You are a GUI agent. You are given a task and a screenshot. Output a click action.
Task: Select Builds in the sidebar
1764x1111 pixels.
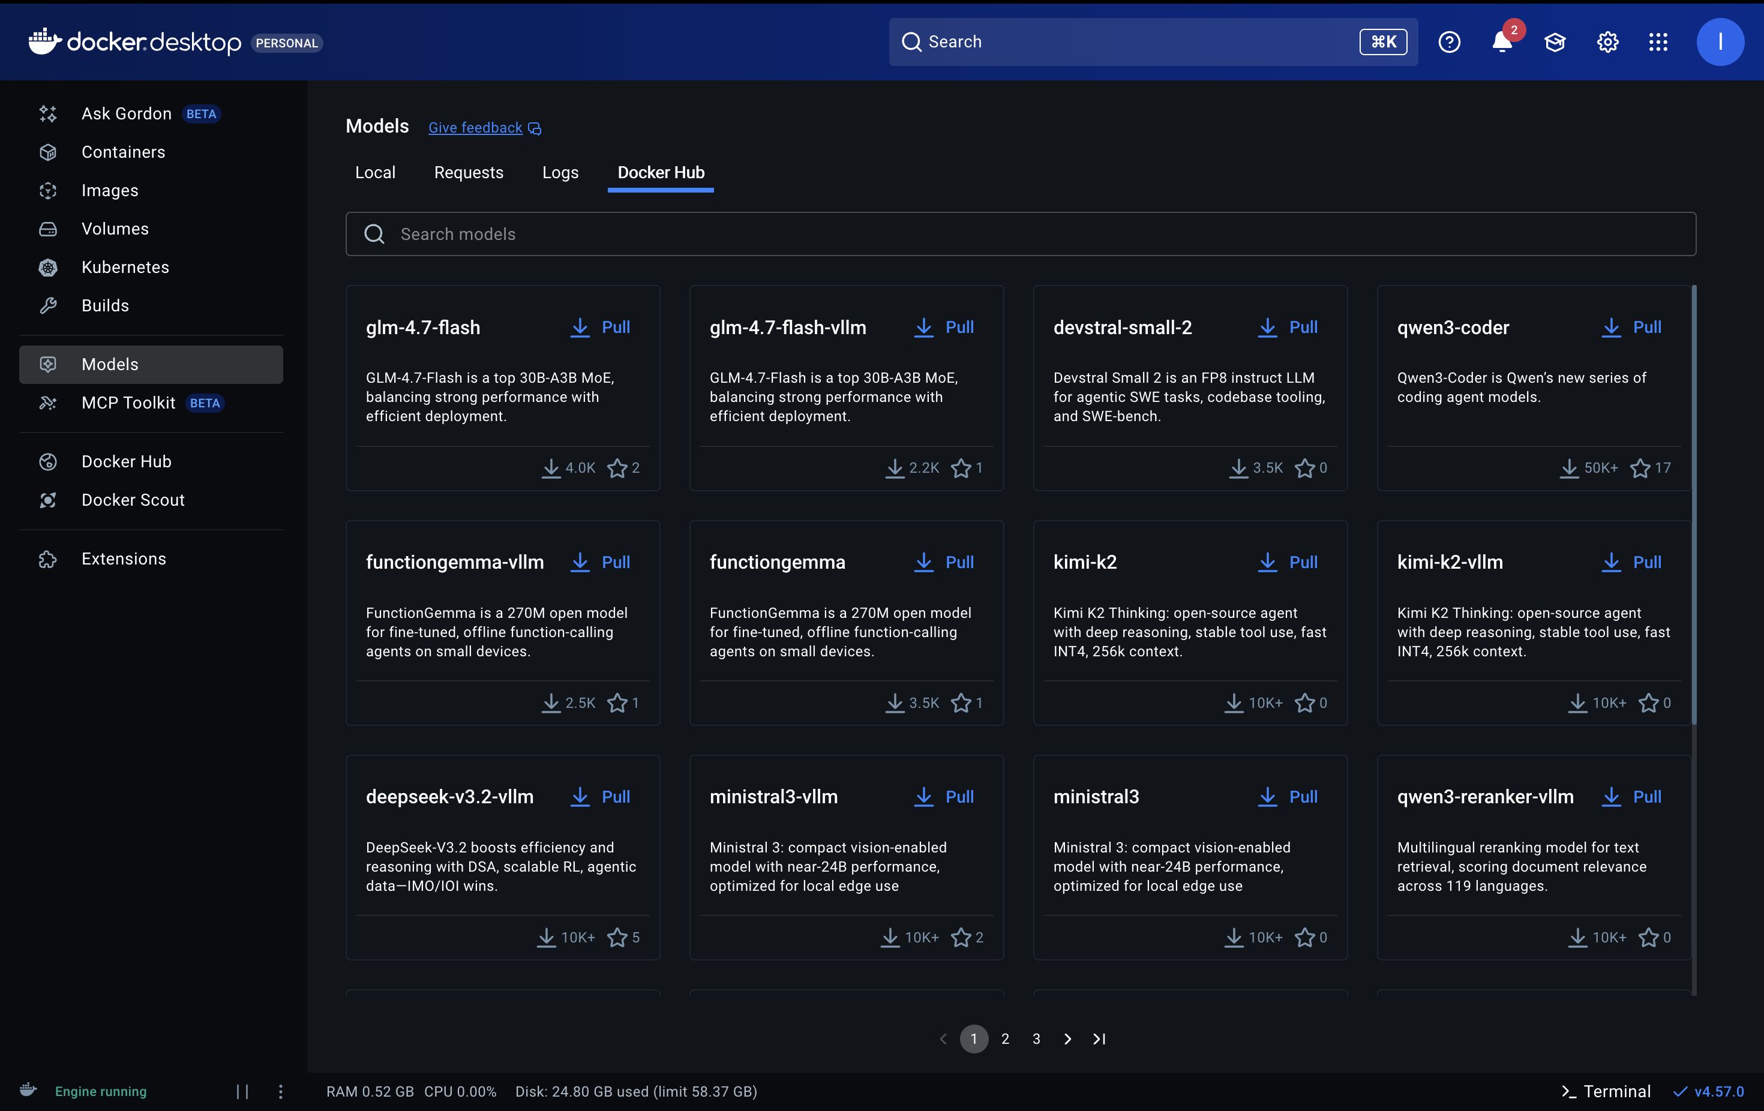tap(105, 305)
